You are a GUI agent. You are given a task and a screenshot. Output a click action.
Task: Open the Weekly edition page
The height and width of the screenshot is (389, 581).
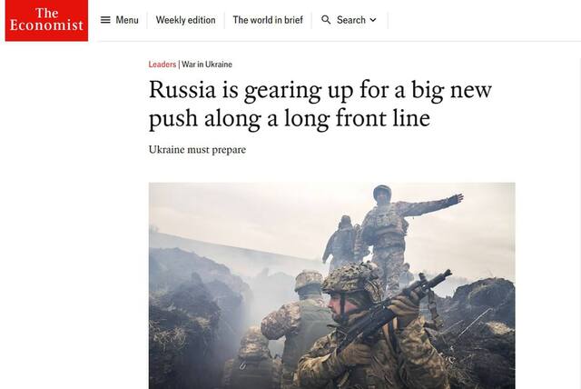pos(185,20)
